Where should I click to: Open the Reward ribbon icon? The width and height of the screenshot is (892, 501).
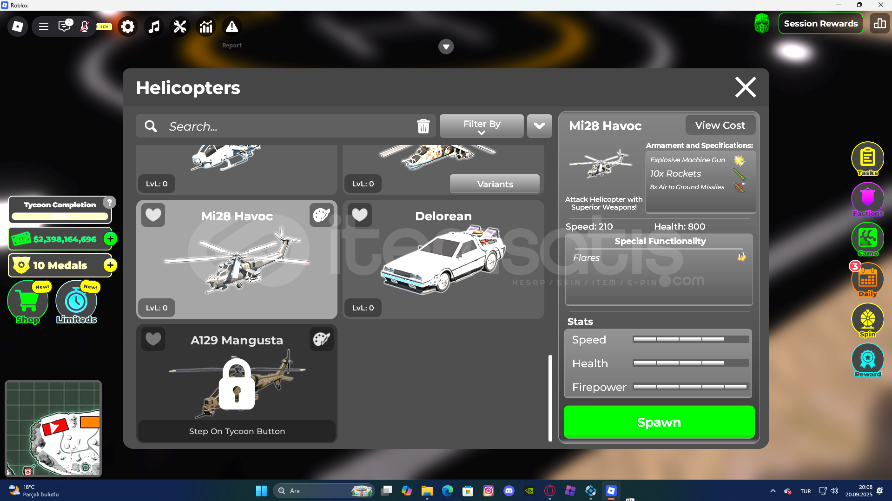coord(867,360)
